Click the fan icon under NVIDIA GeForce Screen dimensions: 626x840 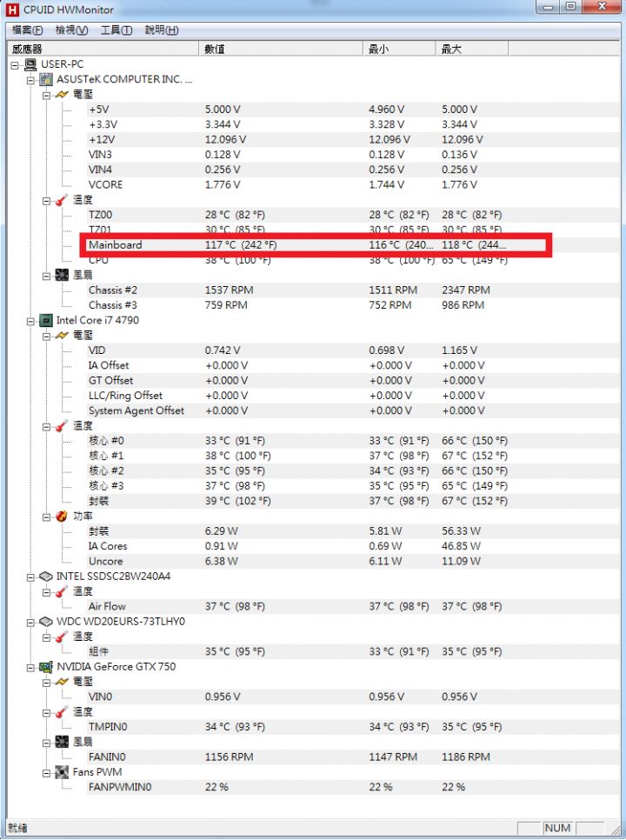click(62, 742)
